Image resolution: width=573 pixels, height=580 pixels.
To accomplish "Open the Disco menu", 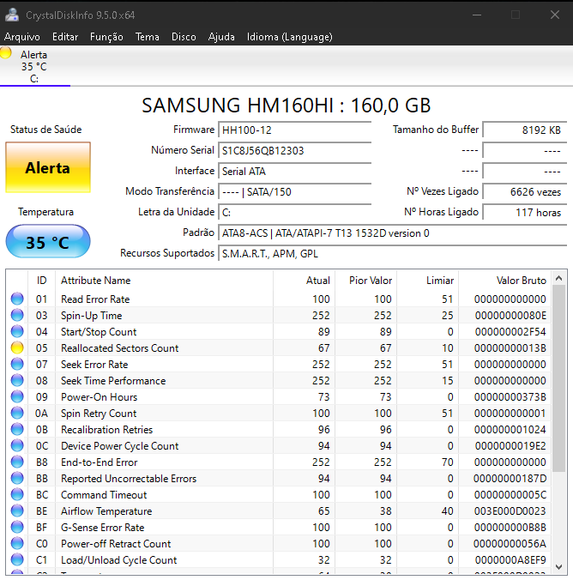I will click(x=184, y=37).
